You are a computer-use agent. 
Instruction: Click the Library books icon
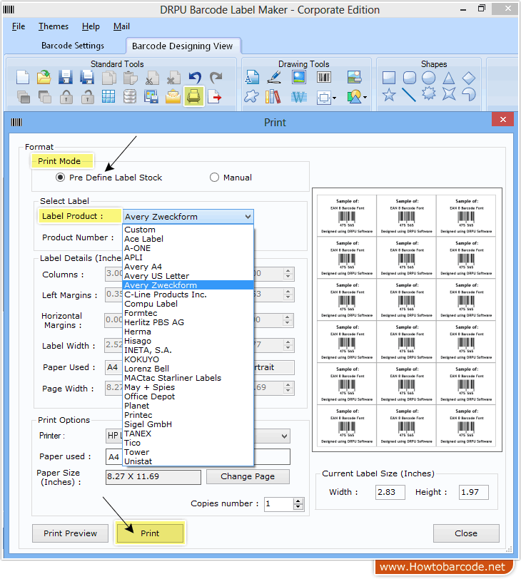(273, 97)
